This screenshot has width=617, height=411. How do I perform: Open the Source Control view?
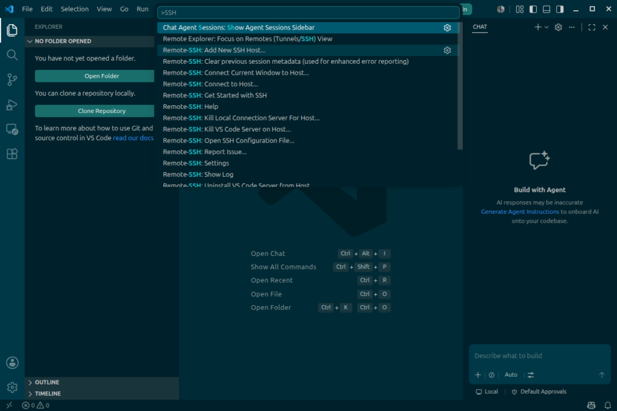tap(12, 80)
